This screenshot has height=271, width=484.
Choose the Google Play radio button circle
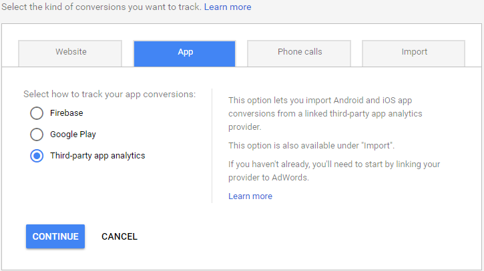pos(37,135)
